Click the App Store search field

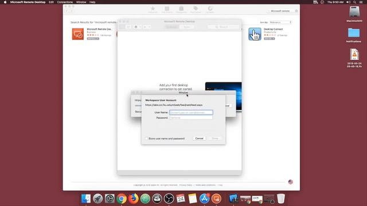tap(283, 11)
